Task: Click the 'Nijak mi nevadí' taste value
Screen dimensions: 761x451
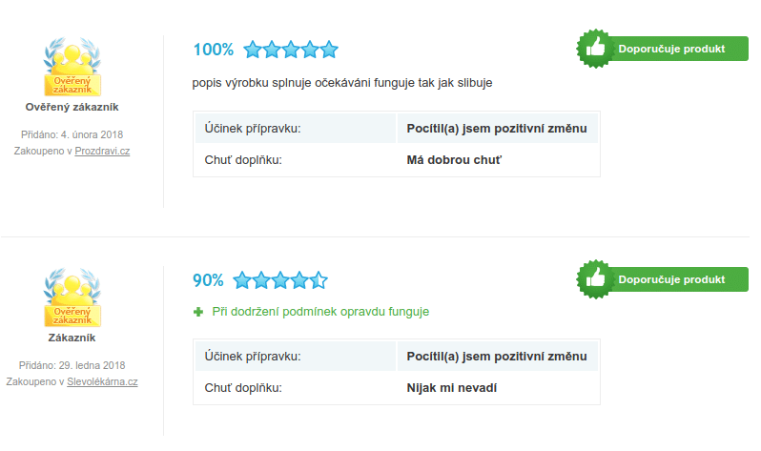Action: click(451, 388)
